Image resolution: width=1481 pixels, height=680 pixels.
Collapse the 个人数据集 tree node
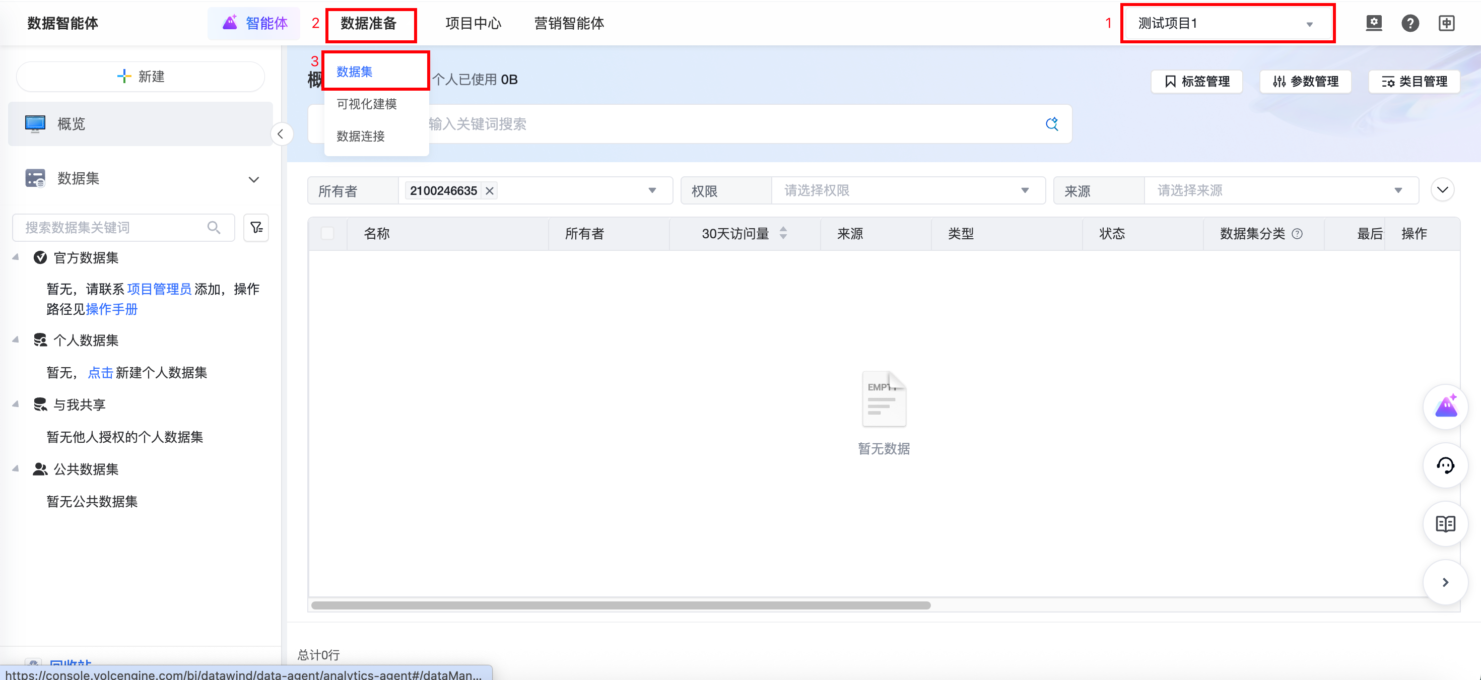[x=16, y=339]
